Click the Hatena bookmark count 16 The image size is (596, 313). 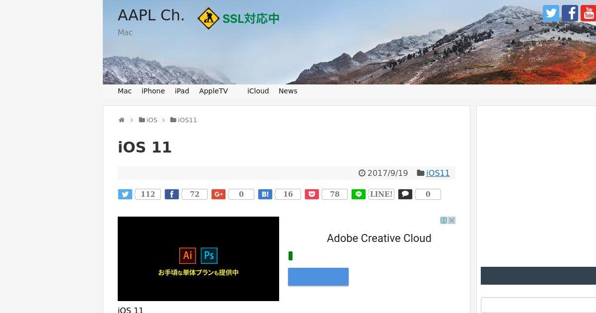[x=288, y=194]
